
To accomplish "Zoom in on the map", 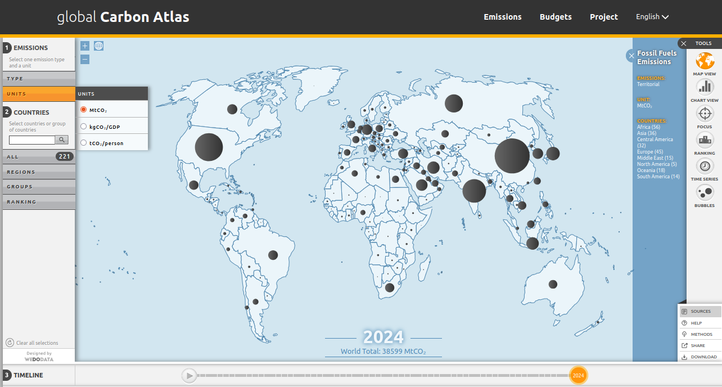I will tap(84, 46).
